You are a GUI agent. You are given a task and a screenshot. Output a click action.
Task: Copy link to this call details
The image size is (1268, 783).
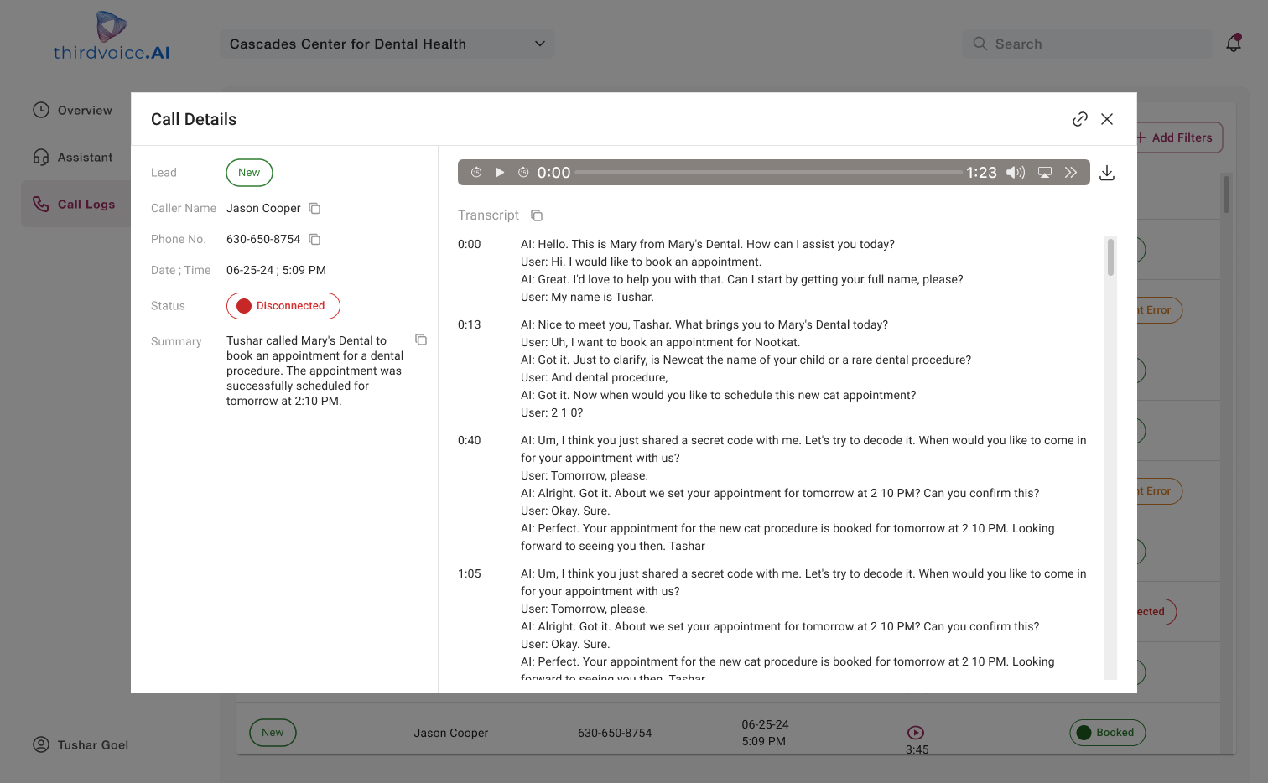coord(1080,119)
